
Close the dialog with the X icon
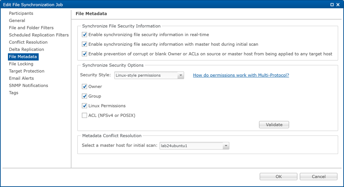click(x=338, y=4)
